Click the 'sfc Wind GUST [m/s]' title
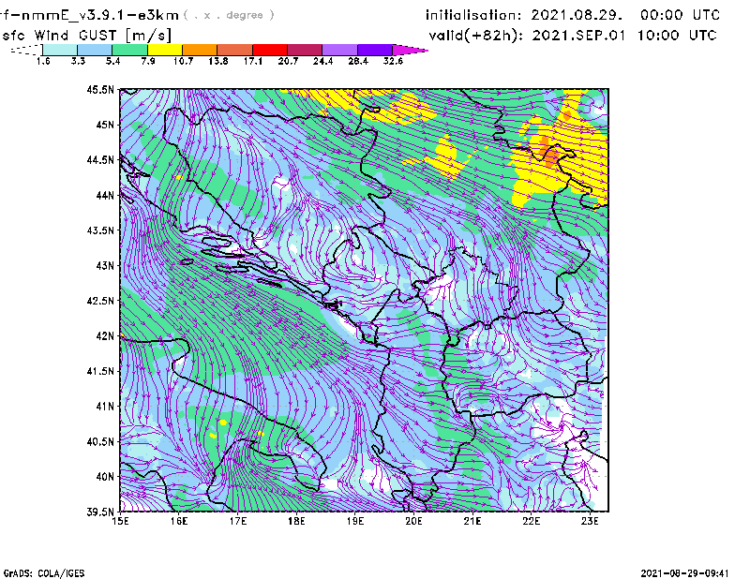Viewport: 750px width, 579px height. pos(86,36)
